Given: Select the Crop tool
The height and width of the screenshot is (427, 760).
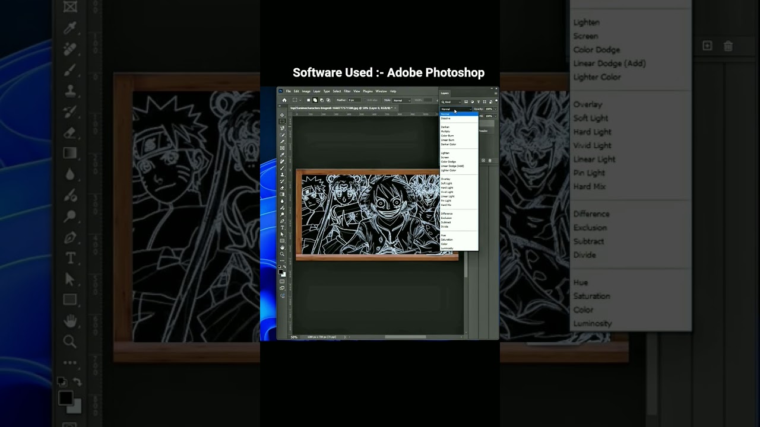Looking at the screenshot, I should [x=282, y=141].
